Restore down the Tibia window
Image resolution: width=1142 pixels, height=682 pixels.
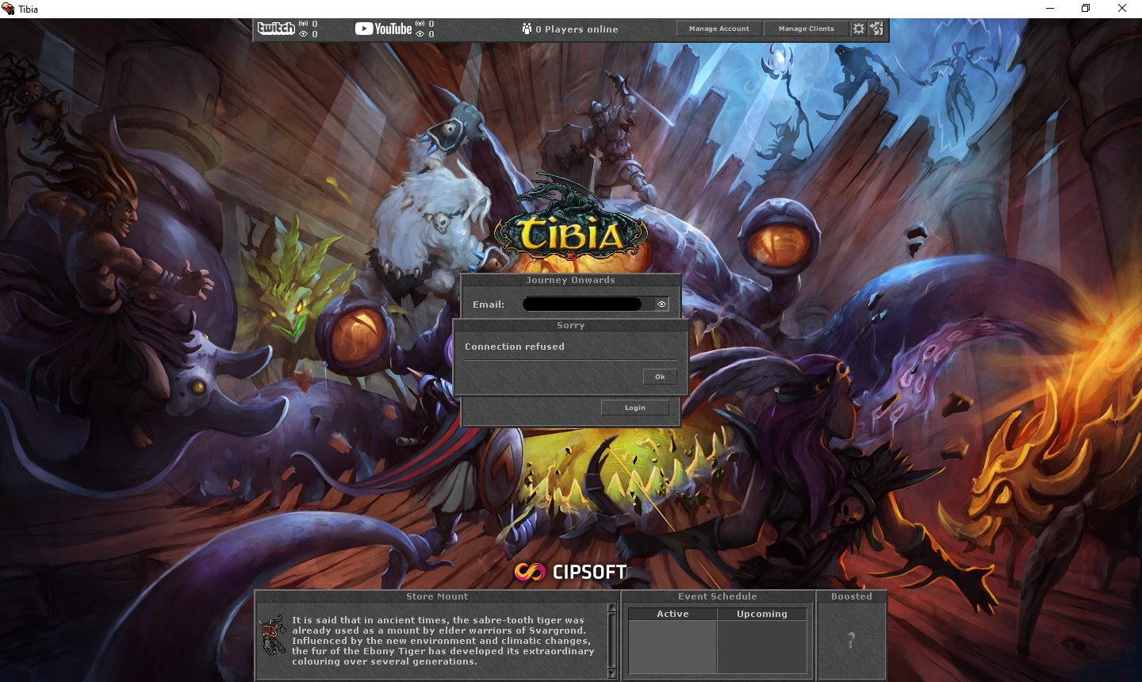[x=1086, y=9]
